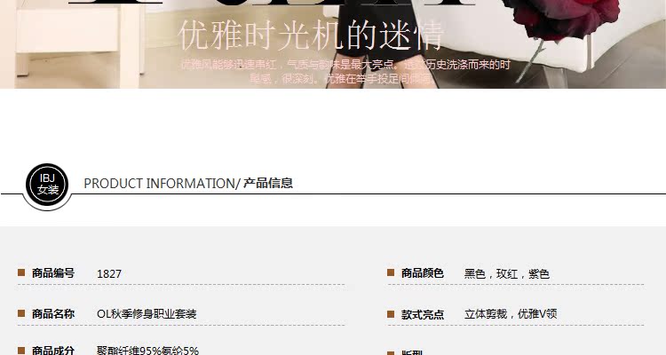Click the highlight text 立体剪裁，优雅V领
Viewport: 666px width, 355px height.
(511, 314)
